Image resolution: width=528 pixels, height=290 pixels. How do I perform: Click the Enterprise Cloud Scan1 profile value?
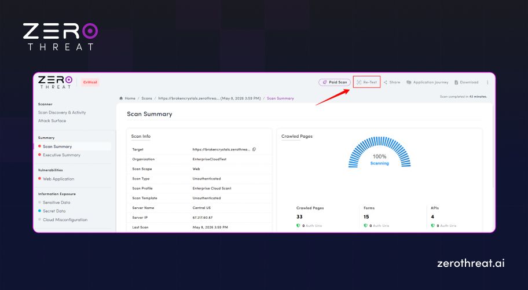pos(212,188)
